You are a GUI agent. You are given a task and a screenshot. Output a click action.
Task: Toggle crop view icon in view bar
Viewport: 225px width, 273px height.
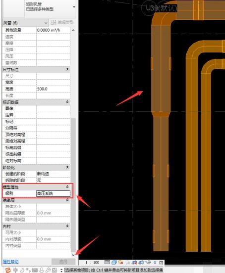point(134,263)
